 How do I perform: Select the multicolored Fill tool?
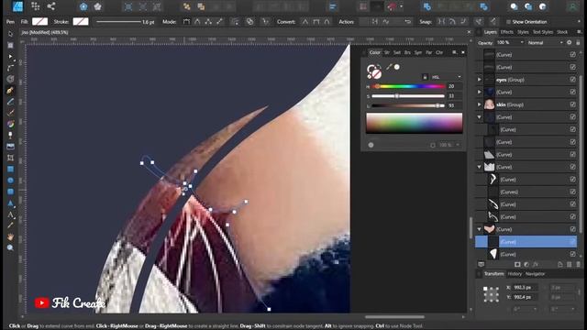10,124
